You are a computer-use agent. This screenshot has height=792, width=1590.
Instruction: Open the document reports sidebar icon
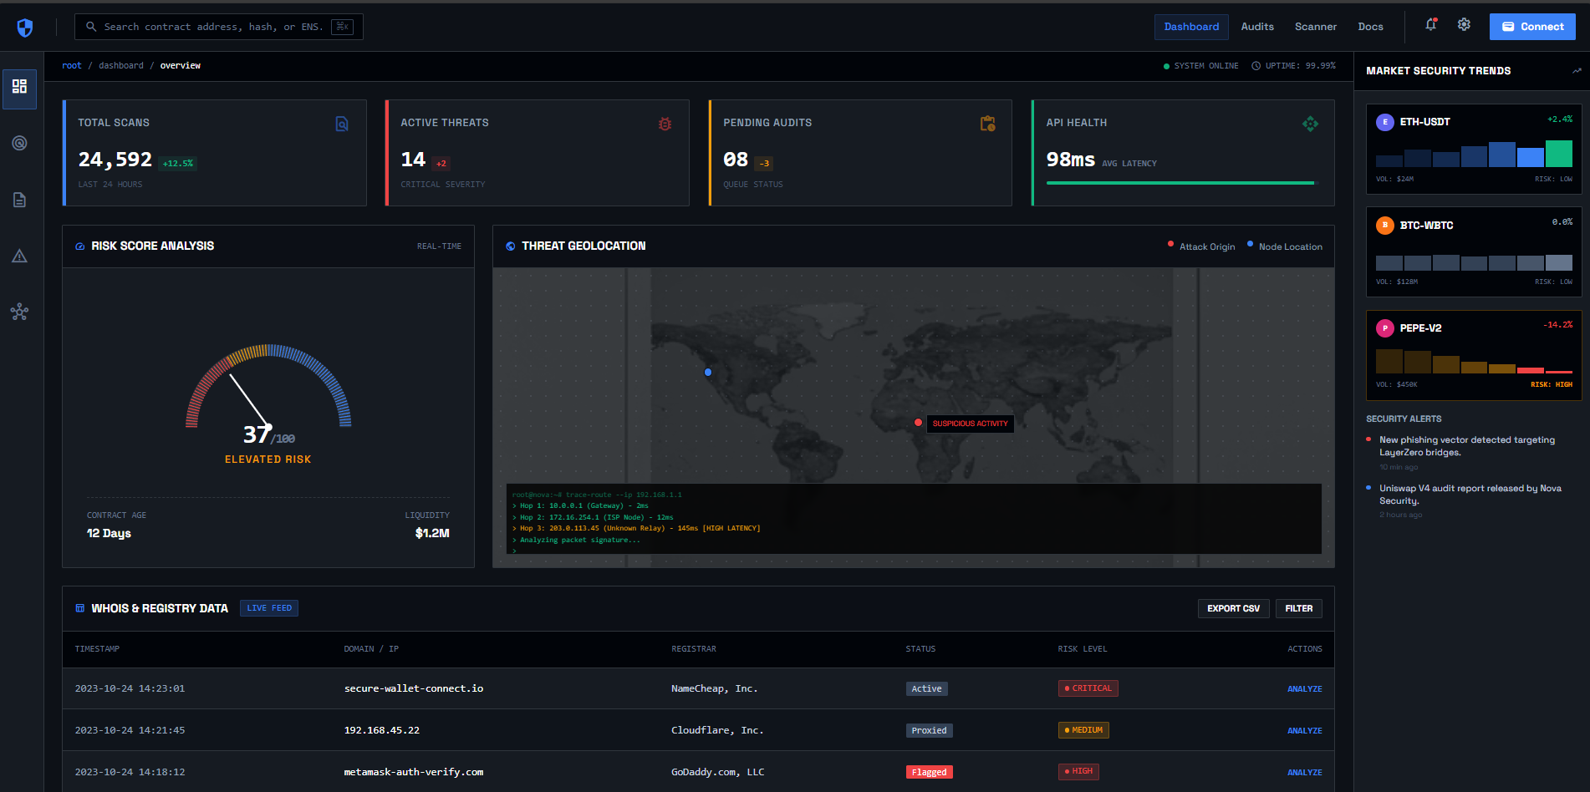[19, 200]
